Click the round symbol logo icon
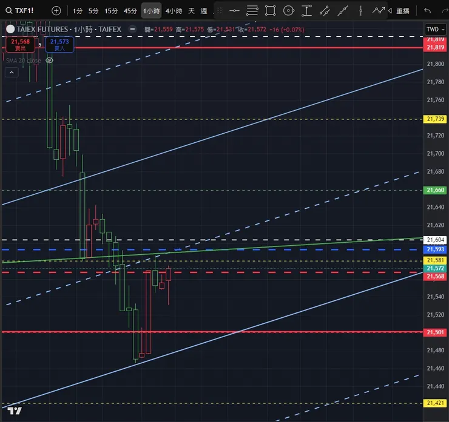Image resolution: width=449 pixels, height=422 pixels. pos(10,29)
